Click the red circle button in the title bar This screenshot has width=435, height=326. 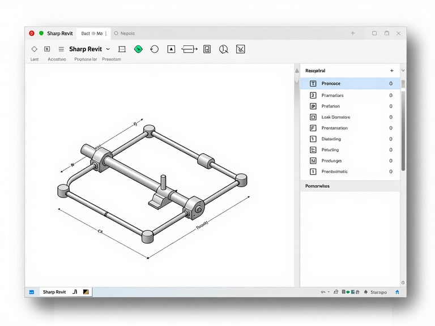[x=32, y=33]
